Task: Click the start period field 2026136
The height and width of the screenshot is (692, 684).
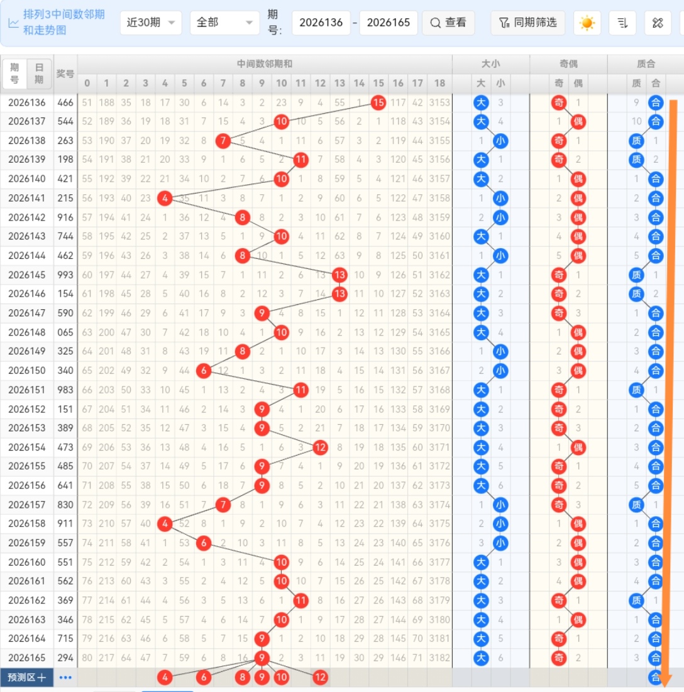Action: (321, 23)
